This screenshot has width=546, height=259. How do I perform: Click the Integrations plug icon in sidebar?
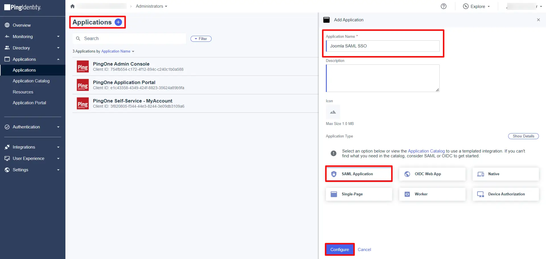pyautogui.click(x=7, y=147)
